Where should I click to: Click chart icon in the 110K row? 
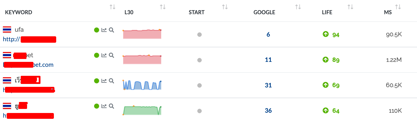click(x=104, y=106)
